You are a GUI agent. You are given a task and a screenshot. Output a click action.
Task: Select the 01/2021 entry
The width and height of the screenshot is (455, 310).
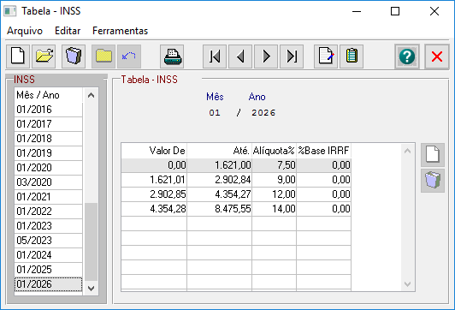coord(48,197)
